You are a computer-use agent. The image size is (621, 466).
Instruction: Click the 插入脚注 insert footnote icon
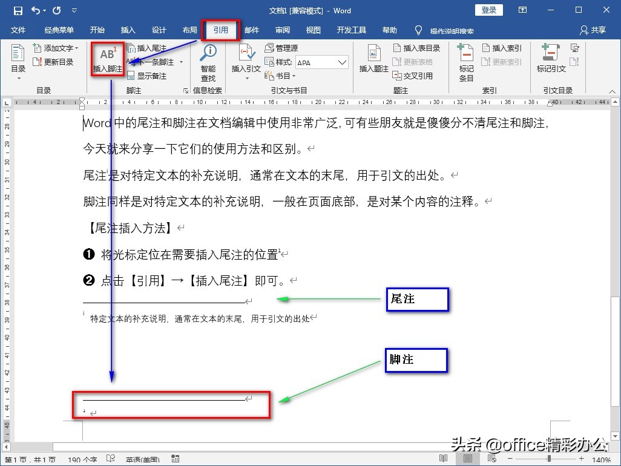tap(108, 59)
